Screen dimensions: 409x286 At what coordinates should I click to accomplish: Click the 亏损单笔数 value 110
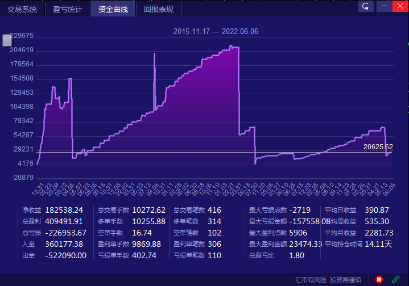214,255
